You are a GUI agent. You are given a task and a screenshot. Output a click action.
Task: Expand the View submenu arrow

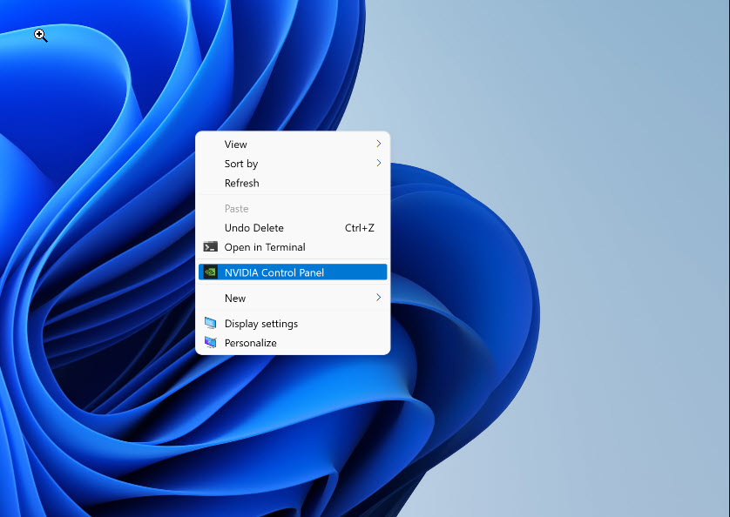pyautogui.click(x=378, y=144)
